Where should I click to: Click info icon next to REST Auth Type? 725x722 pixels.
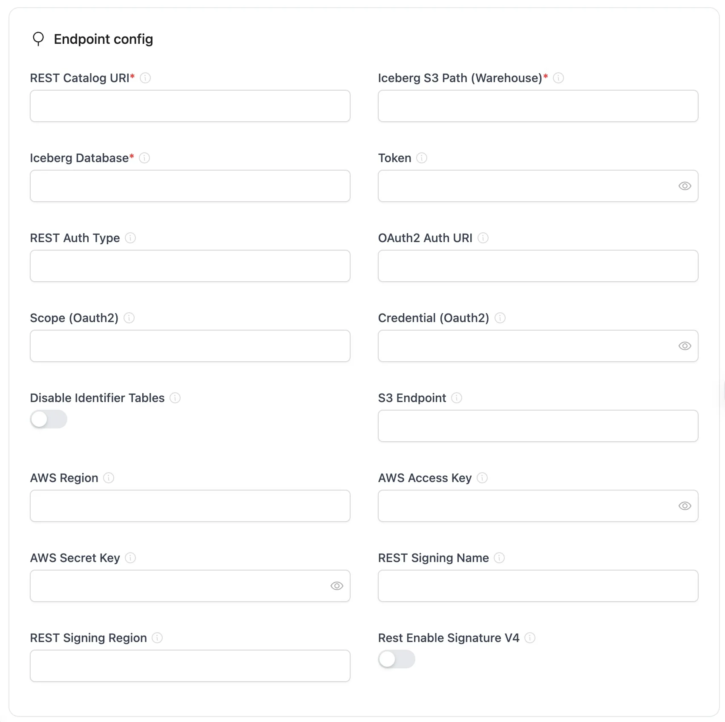pos(130,238)
